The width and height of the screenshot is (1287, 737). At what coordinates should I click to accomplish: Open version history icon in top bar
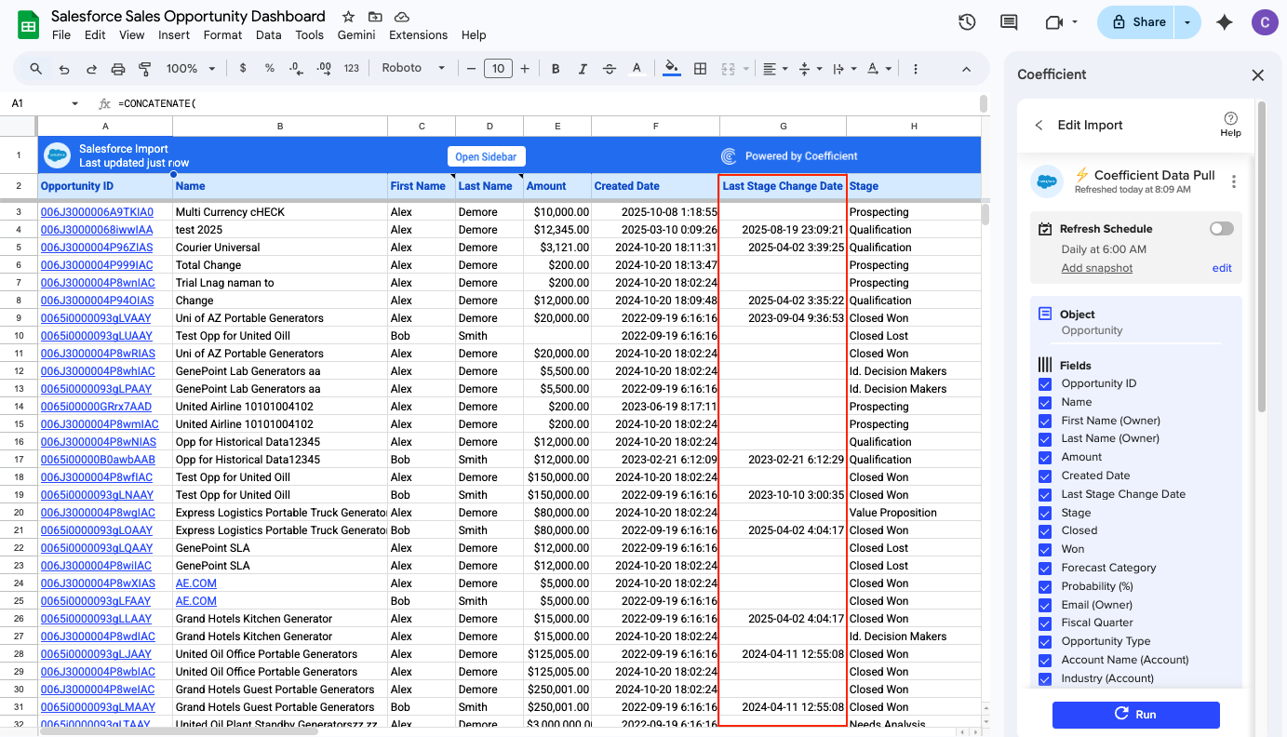point(967,21)
